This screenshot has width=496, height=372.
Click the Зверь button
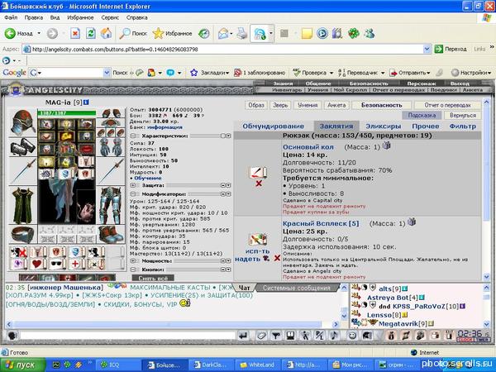[280, 105]
